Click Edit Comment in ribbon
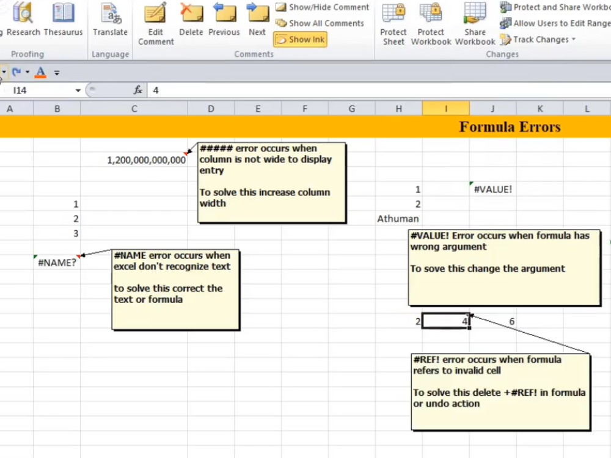The width and height of the screenshot is (611, 458). coord(155,23)
